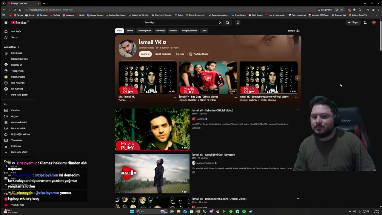This screenshot has height=215, width=382.
Task: Submit search with the magnifier icon
Action: click(227, 22)
